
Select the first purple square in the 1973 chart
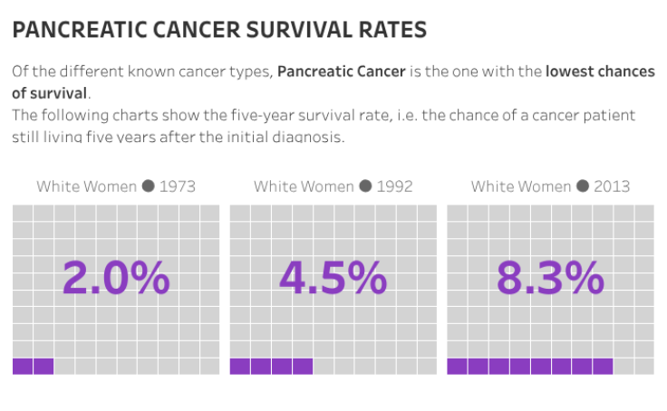[23, 366]
